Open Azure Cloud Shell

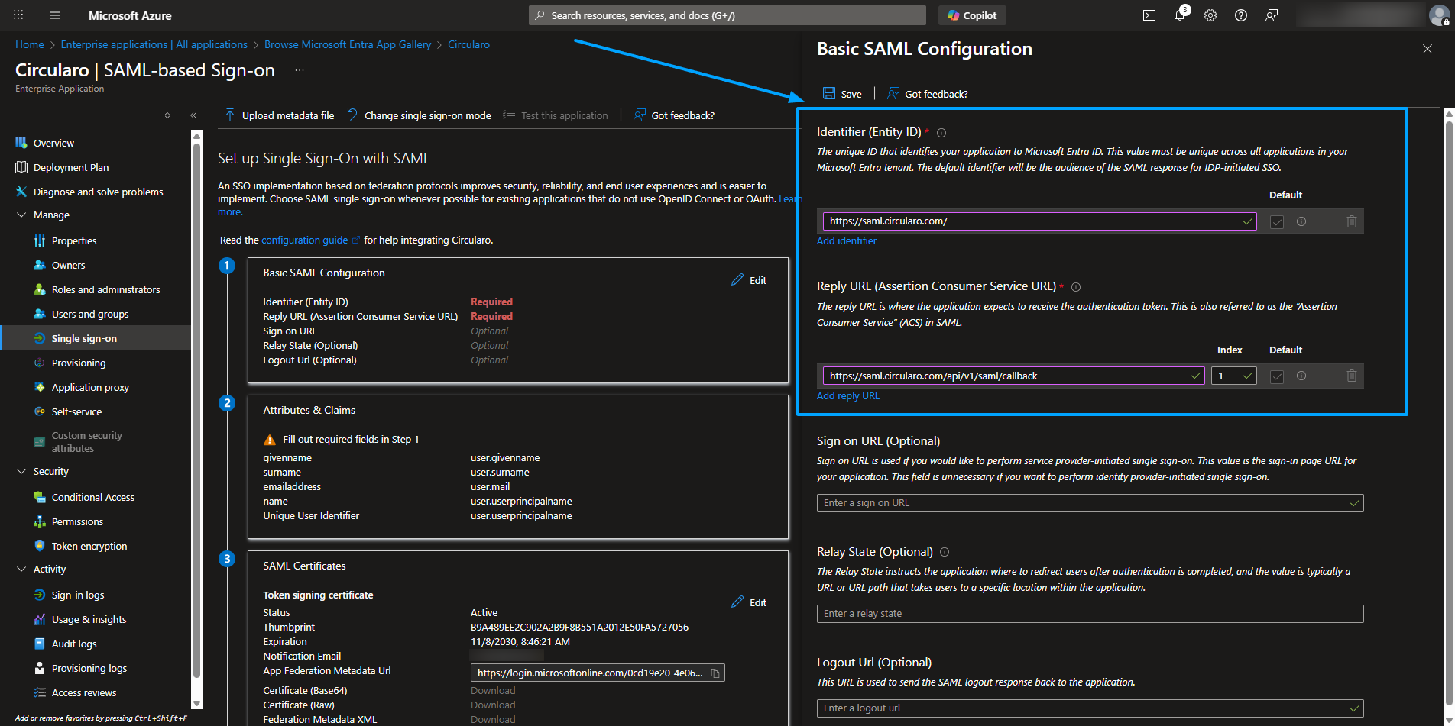pyautogui.click(x=1149, y=15)
